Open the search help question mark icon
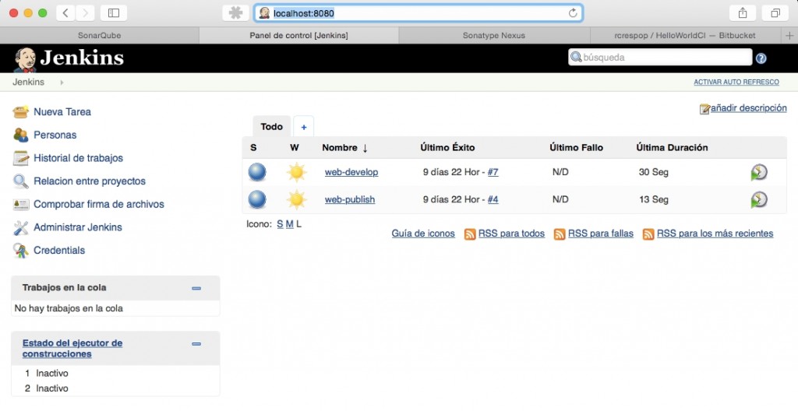Image resolution: width=798 pixels, height=411 pixels. click(761, 58)
